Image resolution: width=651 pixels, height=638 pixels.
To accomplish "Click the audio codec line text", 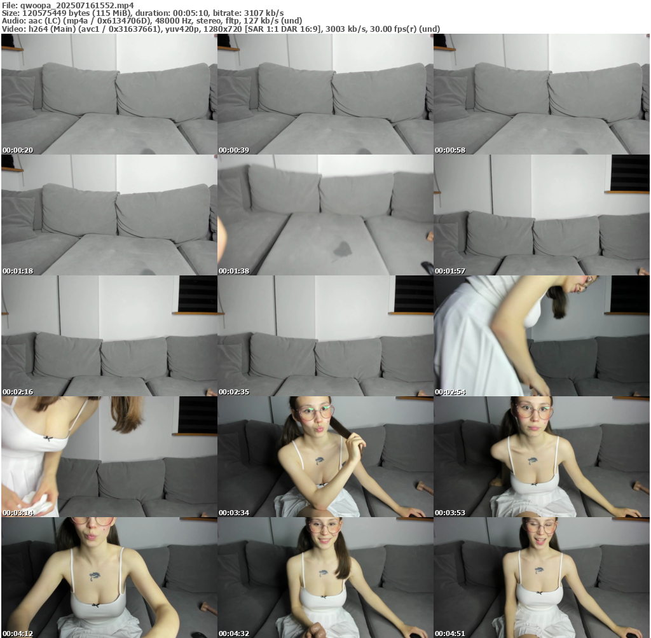I will tap(152, 21).
